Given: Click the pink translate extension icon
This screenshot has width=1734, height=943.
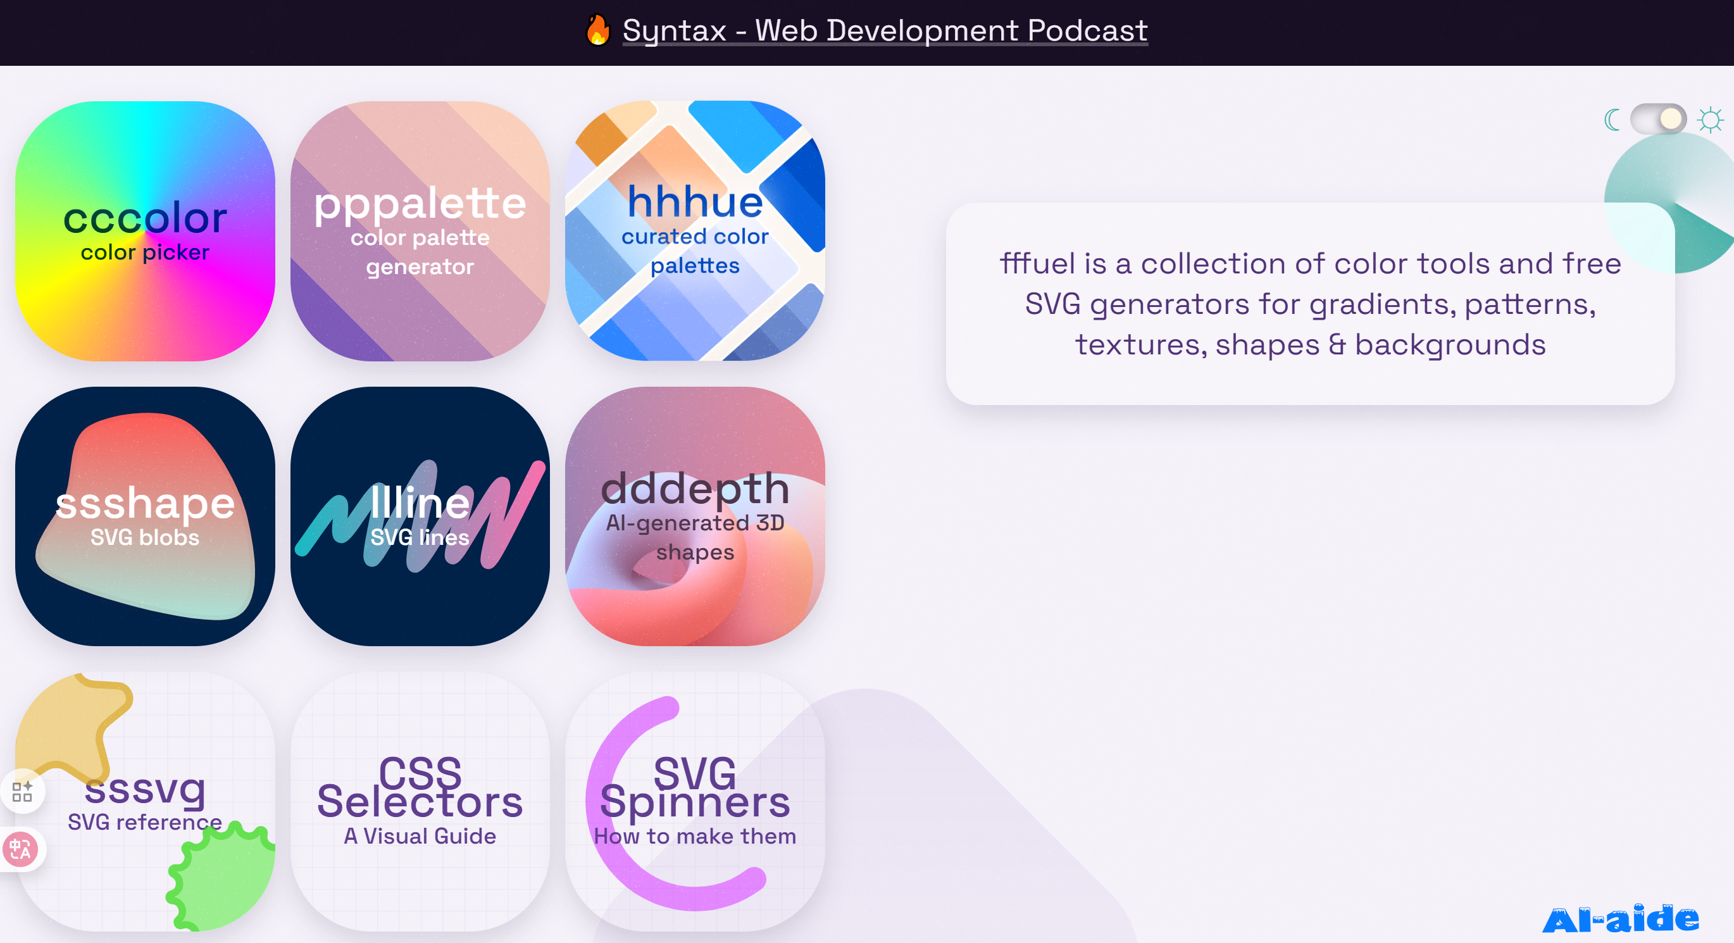Looking at the screenshot, I should (x=20, y=849).
